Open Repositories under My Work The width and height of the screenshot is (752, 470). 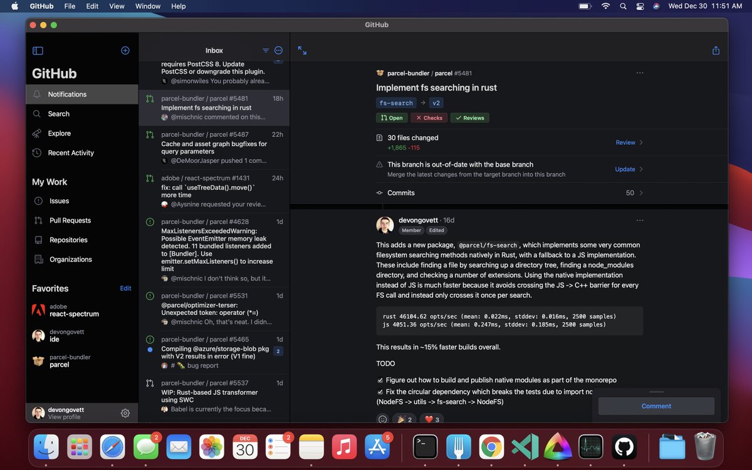pyautogui.click(x=82, y=240)
